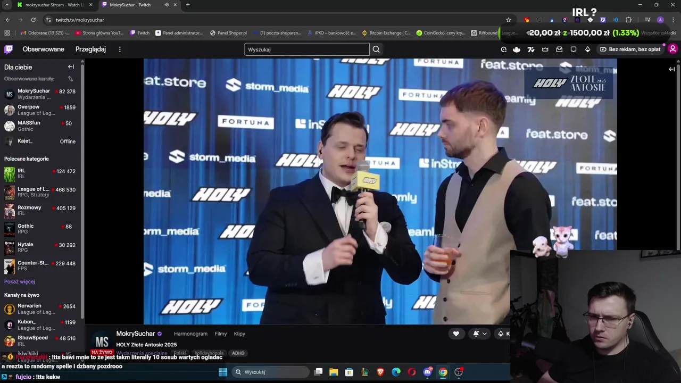681x383 pixels.
Task: Open the three-dot menu next to Przeglądaj
Action: coord(120,49)
